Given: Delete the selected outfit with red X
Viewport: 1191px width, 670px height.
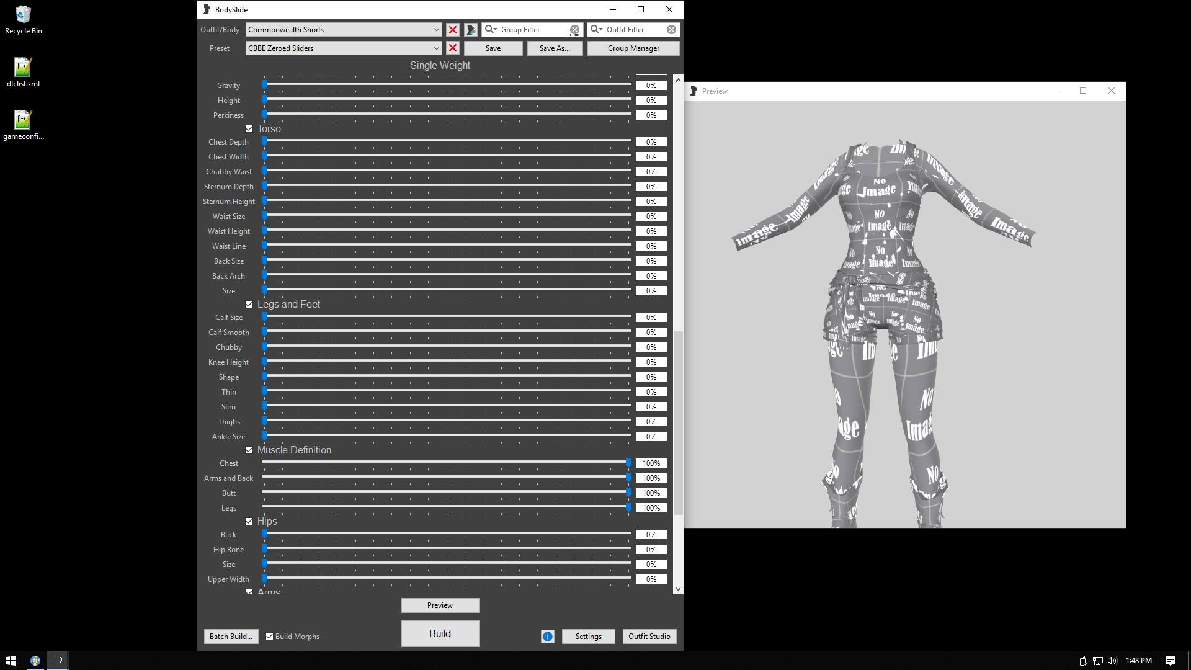Looking at the screenshot, I should (453, 30).
